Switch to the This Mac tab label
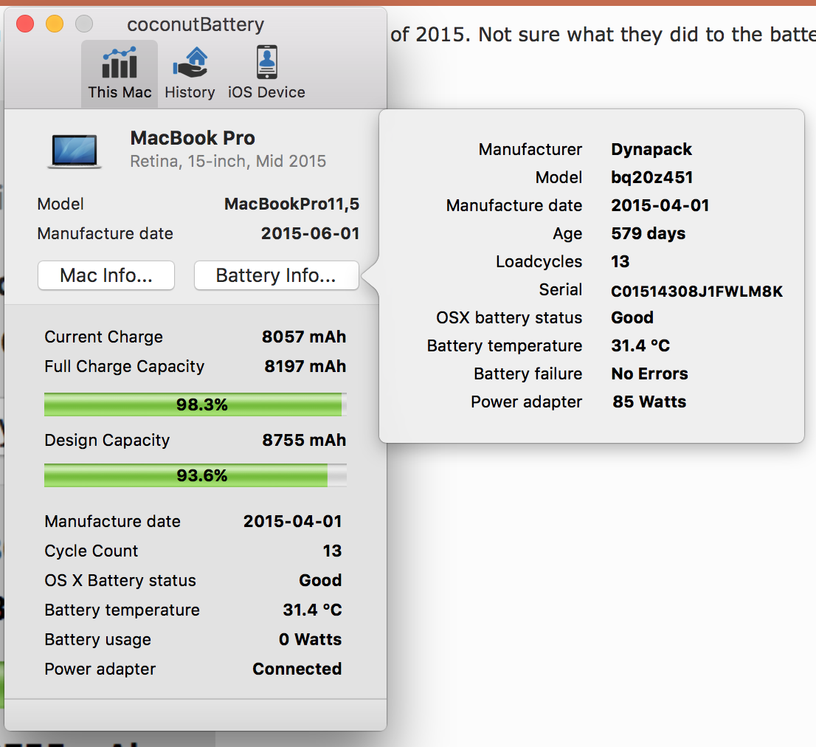816x747 pixels. pos(120,92)
